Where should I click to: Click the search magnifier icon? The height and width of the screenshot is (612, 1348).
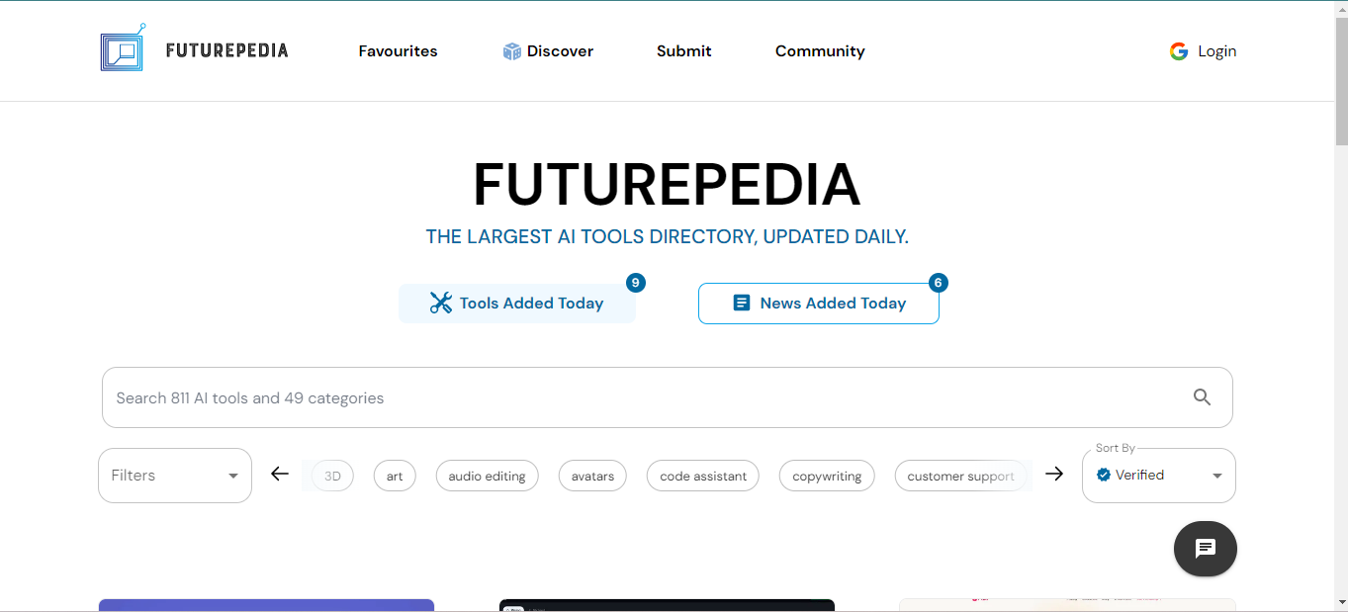click(1202, 397)
